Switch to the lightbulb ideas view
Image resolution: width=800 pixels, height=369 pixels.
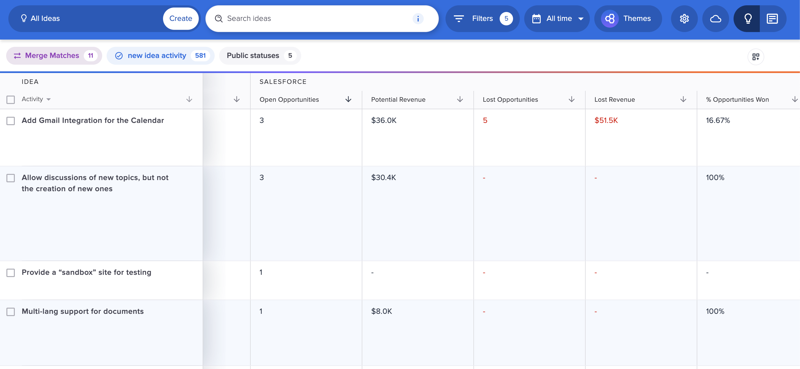pyautogui.click(x=748, y=19)
